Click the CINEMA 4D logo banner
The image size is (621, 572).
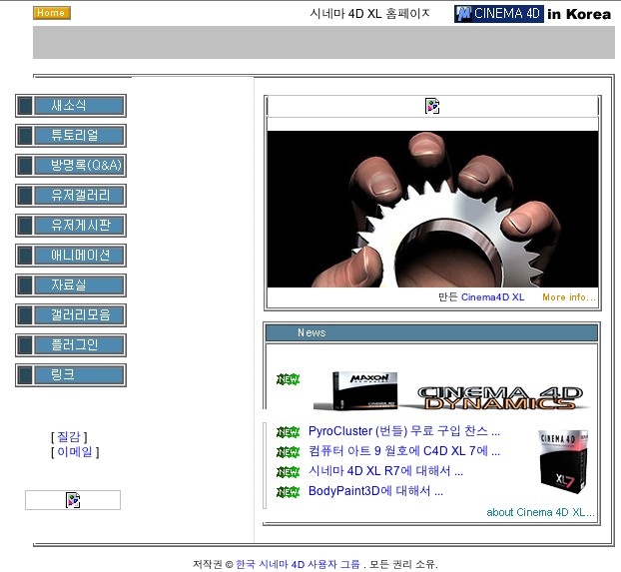coord(498,14)
